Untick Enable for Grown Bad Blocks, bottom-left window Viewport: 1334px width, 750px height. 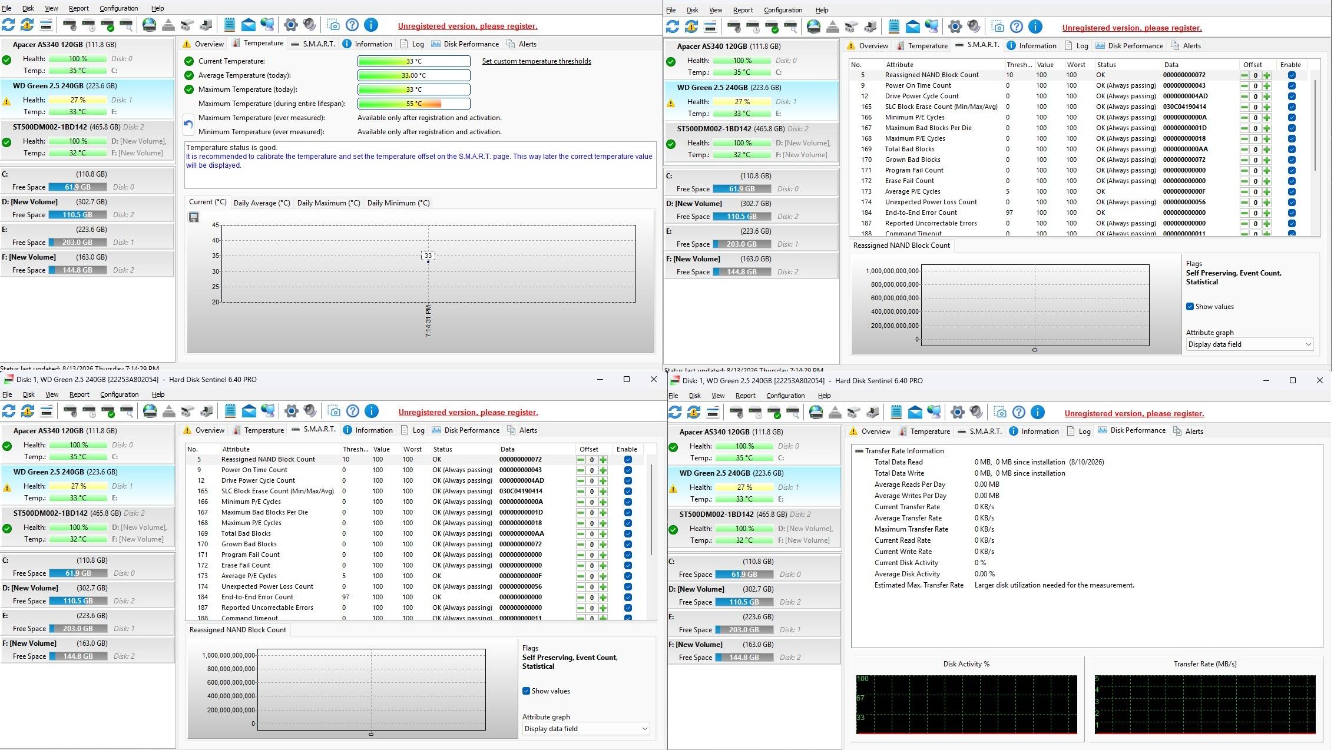click(628, 545)
